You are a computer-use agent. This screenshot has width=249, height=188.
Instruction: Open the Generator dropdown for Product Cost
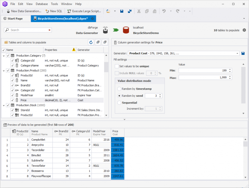pyautogui.click(x=238, y=53)
